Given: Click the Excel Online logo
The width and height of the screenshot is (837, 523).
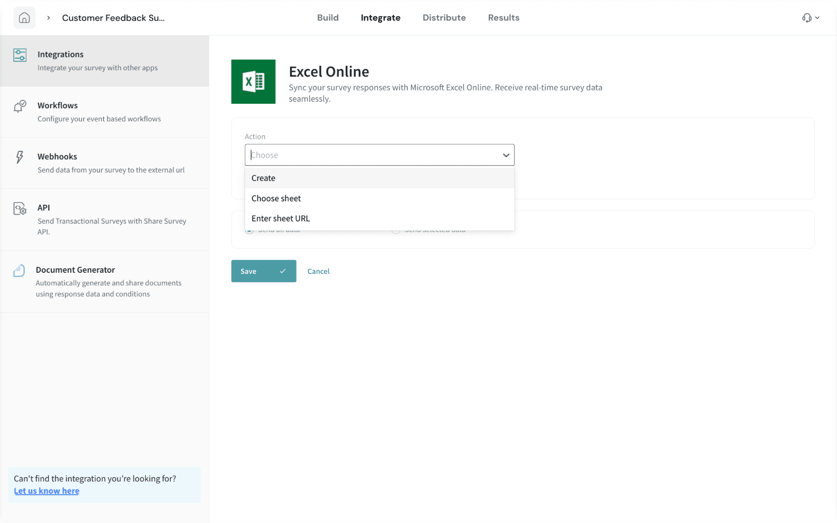Looking at the screenshot, I should click(x=253, y=82).
